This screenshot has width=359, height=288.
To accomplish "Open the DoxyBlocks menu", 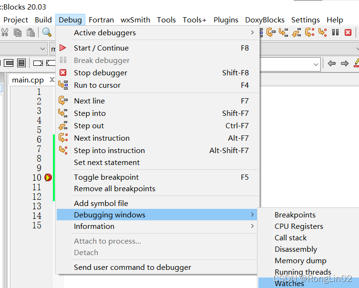I will click(x=265, y=20).
